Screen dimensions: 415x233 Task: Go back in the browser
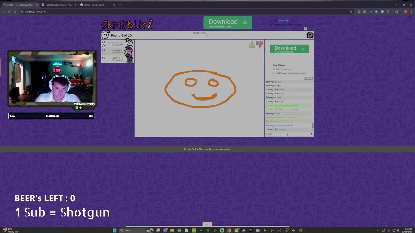point(4,12)
